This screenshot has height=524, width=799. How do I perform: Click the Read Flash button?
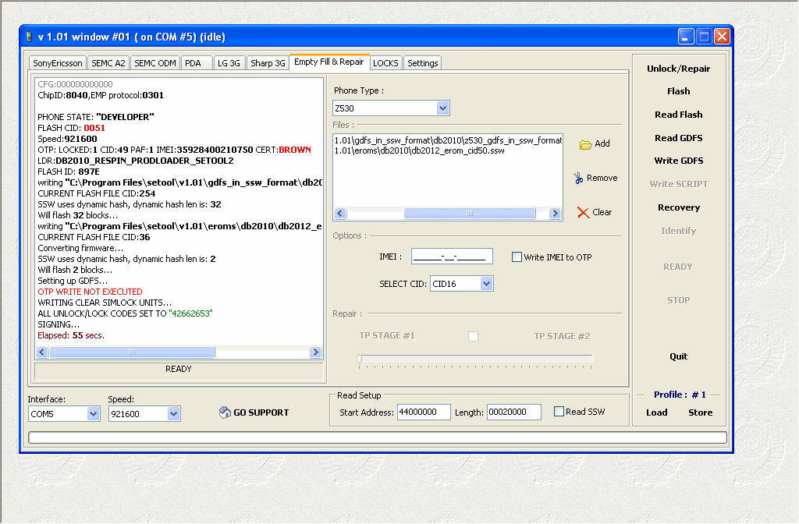point(678,115)
